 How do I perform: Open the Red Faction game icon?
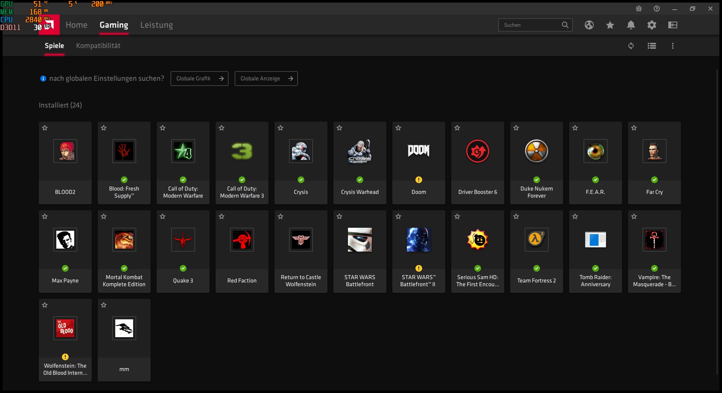pos(242,240)
